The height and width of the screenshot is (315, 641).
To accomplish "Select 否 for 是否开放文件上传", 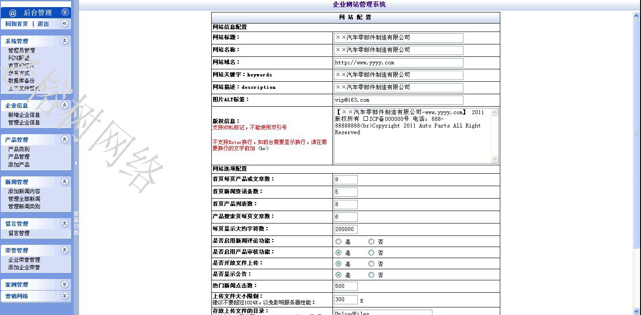I will 372,264.
